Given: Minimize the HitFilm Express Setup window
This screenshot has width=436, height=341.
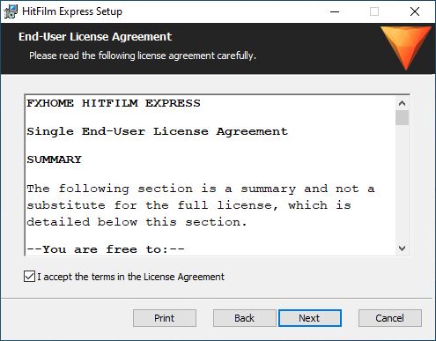Looking at the screenshot, I should click(x=335, y=11).
